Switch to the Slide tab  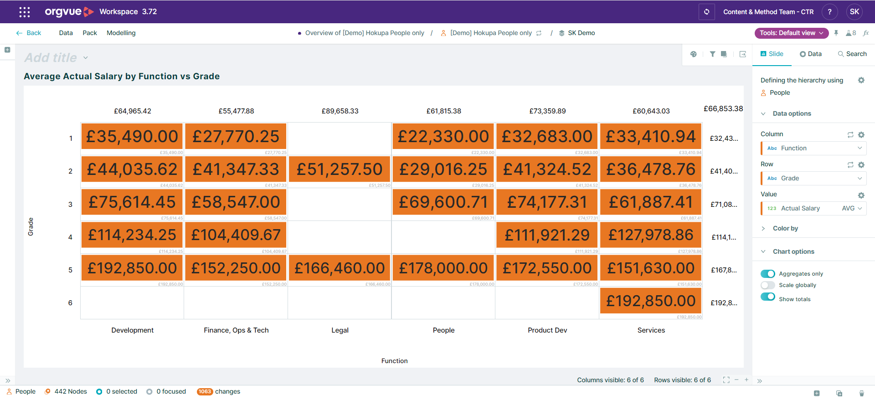[x=772, y=54]
